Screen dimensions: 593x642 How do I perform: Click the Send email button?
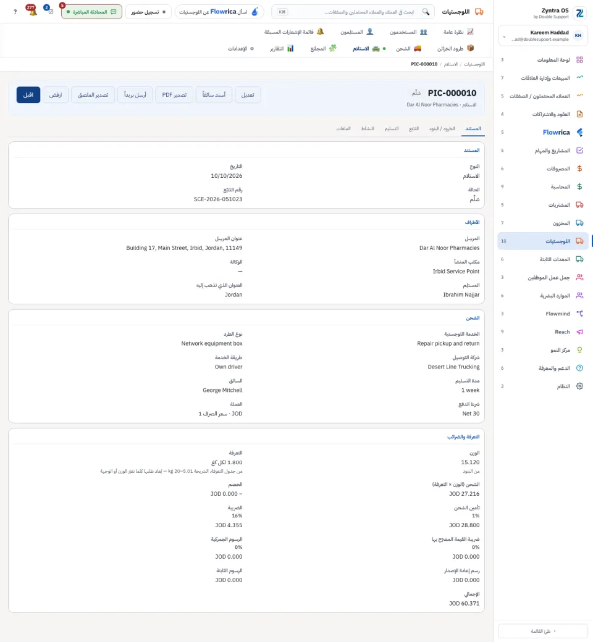click(135, 95)
